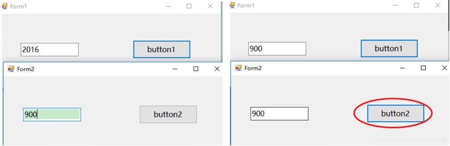Click button1 in the right Form1 window
Image resolution: width=450 pixels, height=146 pixels.
click(389, 49)
